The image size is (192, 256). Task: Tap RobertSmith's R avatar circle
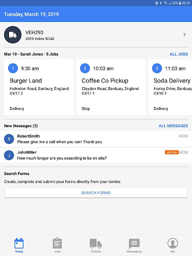click(9, 139)
